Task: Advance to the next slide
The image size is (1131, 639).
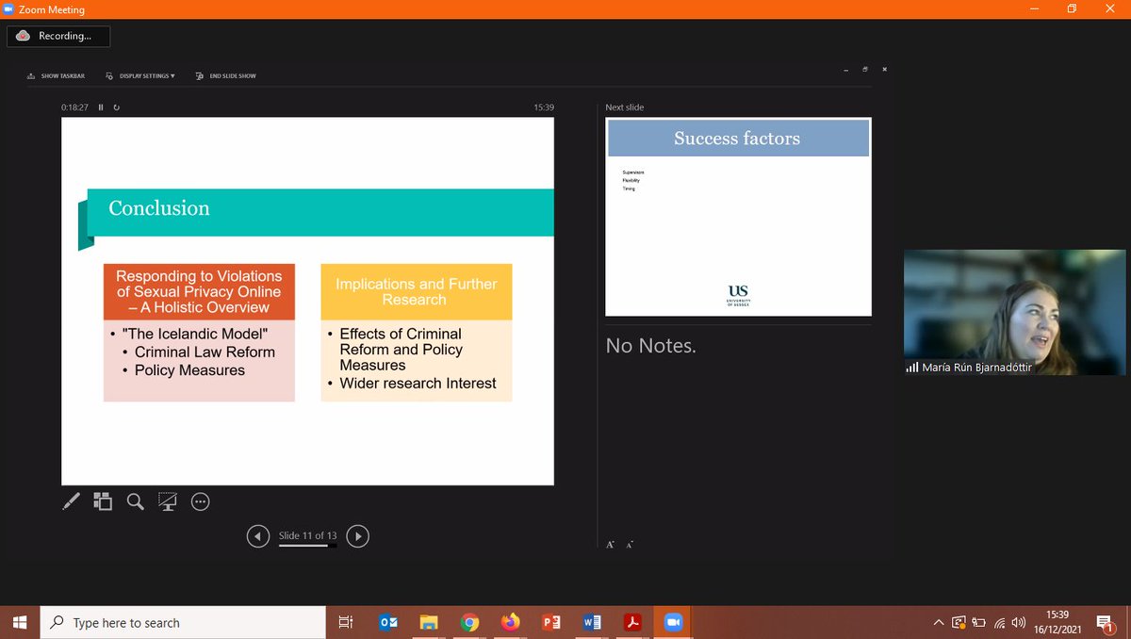Action: click(x=357, y=536)
